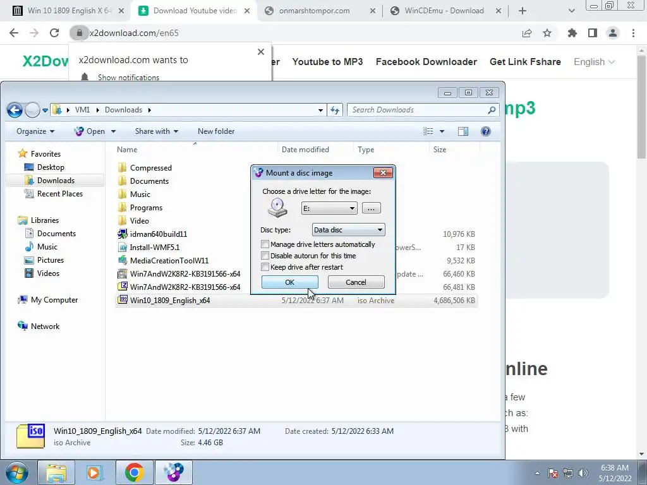Select the Video folder in file list
The width and height of the screenshot is (647, 485).
(140, 220)
